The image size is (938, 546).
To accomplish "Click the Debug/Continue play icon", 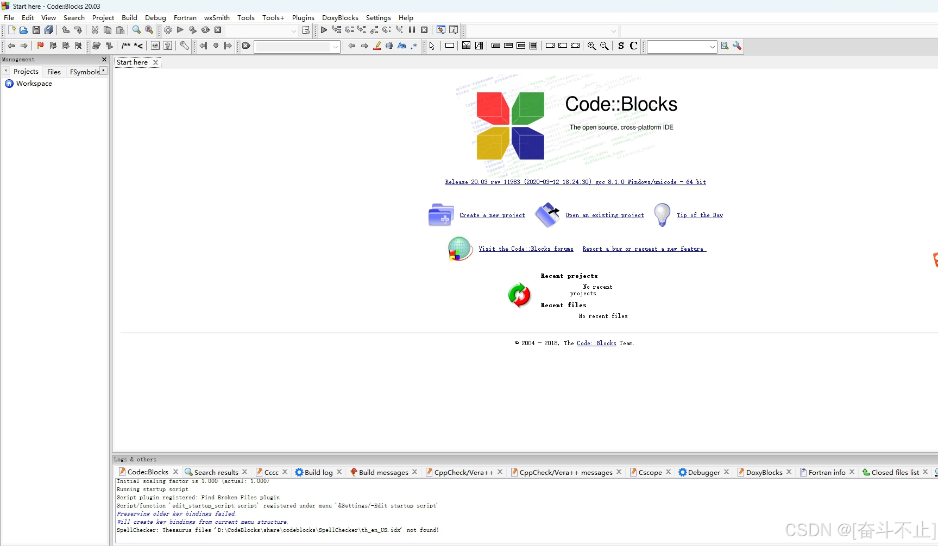I will (324, 30).
